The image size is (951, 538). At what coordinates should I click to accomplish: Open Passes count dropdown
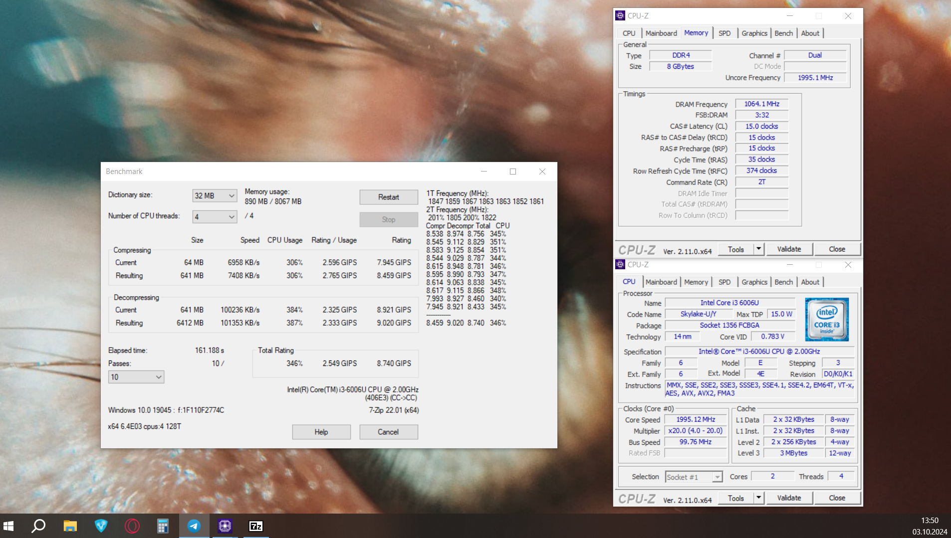136,377
